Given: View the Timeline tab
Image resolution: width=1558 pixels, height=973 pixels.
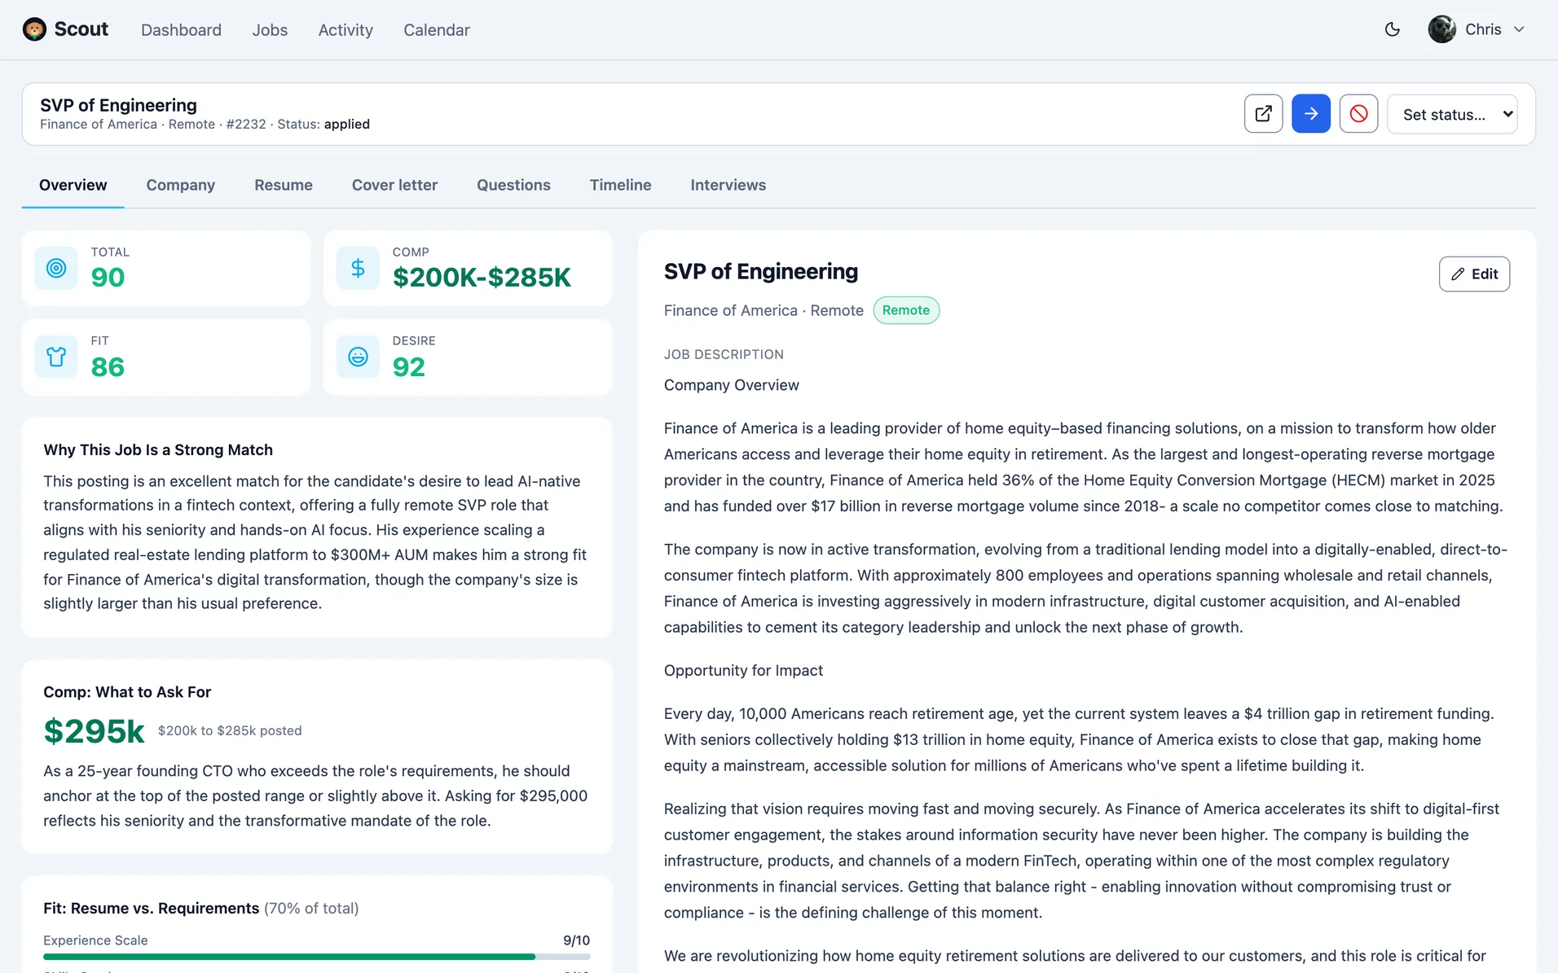Looking at the screenshot, I should (620, 185).
